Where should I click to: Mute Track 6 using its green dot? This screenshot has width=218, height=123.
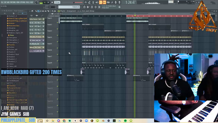pyautogui.click(x=58, y=54)
